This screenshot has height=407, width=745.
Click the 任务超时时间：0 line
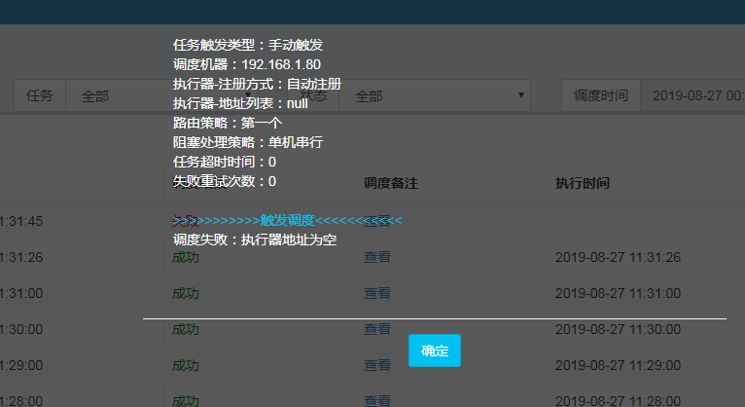[x=225, y=162]
